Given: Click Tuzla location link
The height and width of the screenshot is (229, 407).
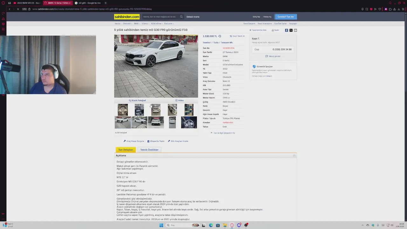Looking at the screenshot, I should (x=216, y=43).
